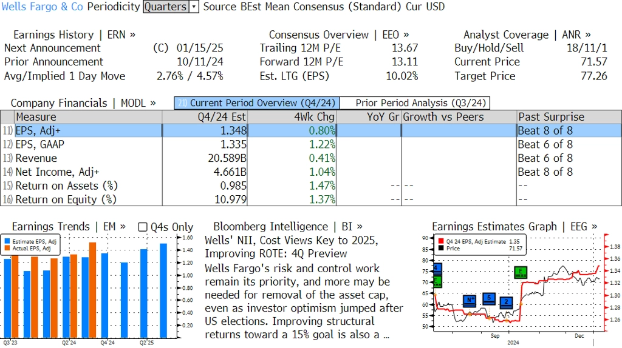
Task: Click the Avg/Implied move value 2.76% / 4.57%
Action: (190, 76)
